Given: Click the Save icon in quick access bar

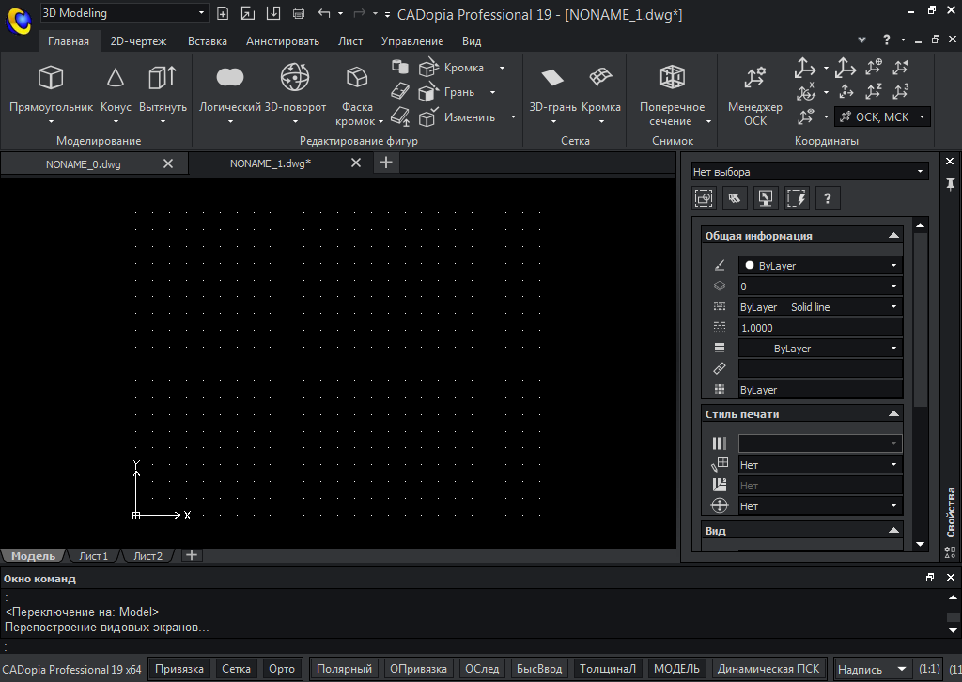Looking at the screenshot, I should [273, 13].
